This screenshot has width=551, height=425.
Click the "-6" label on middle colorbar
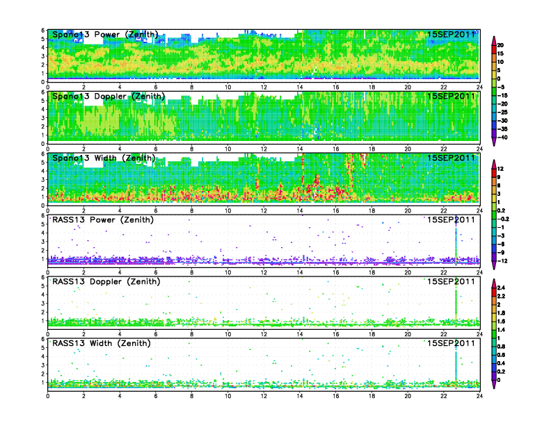(501, 244)
